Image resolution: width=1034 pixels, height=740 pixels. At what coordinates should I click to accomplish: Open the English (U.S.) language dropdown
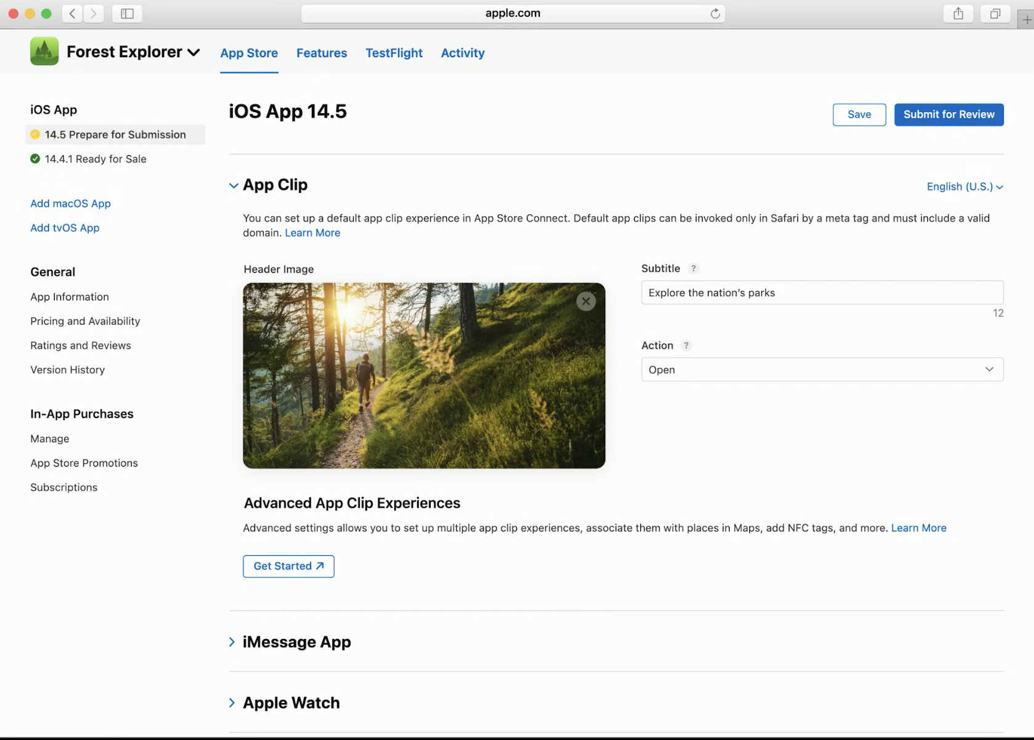click(965, 187)
